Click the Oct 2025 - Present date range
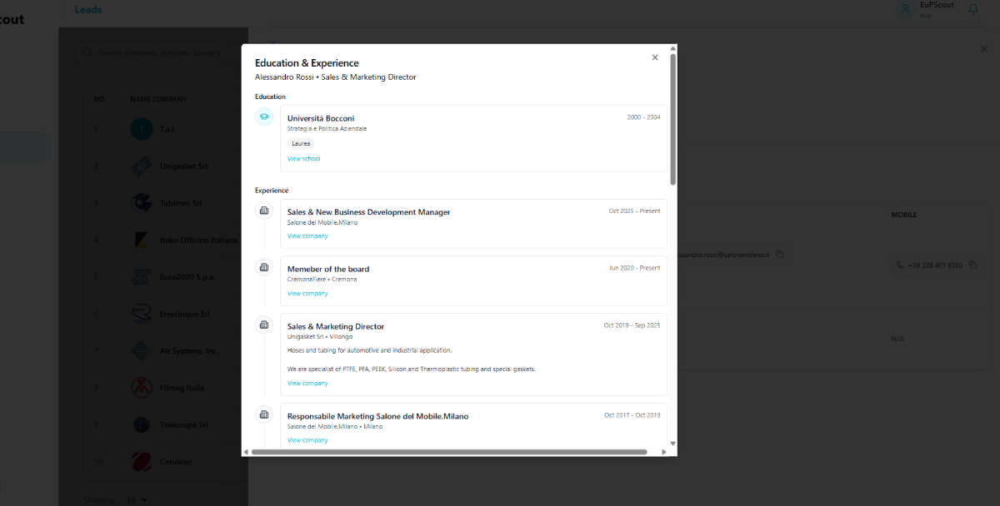Viewport: 1000px width, 506px height. 634,211
